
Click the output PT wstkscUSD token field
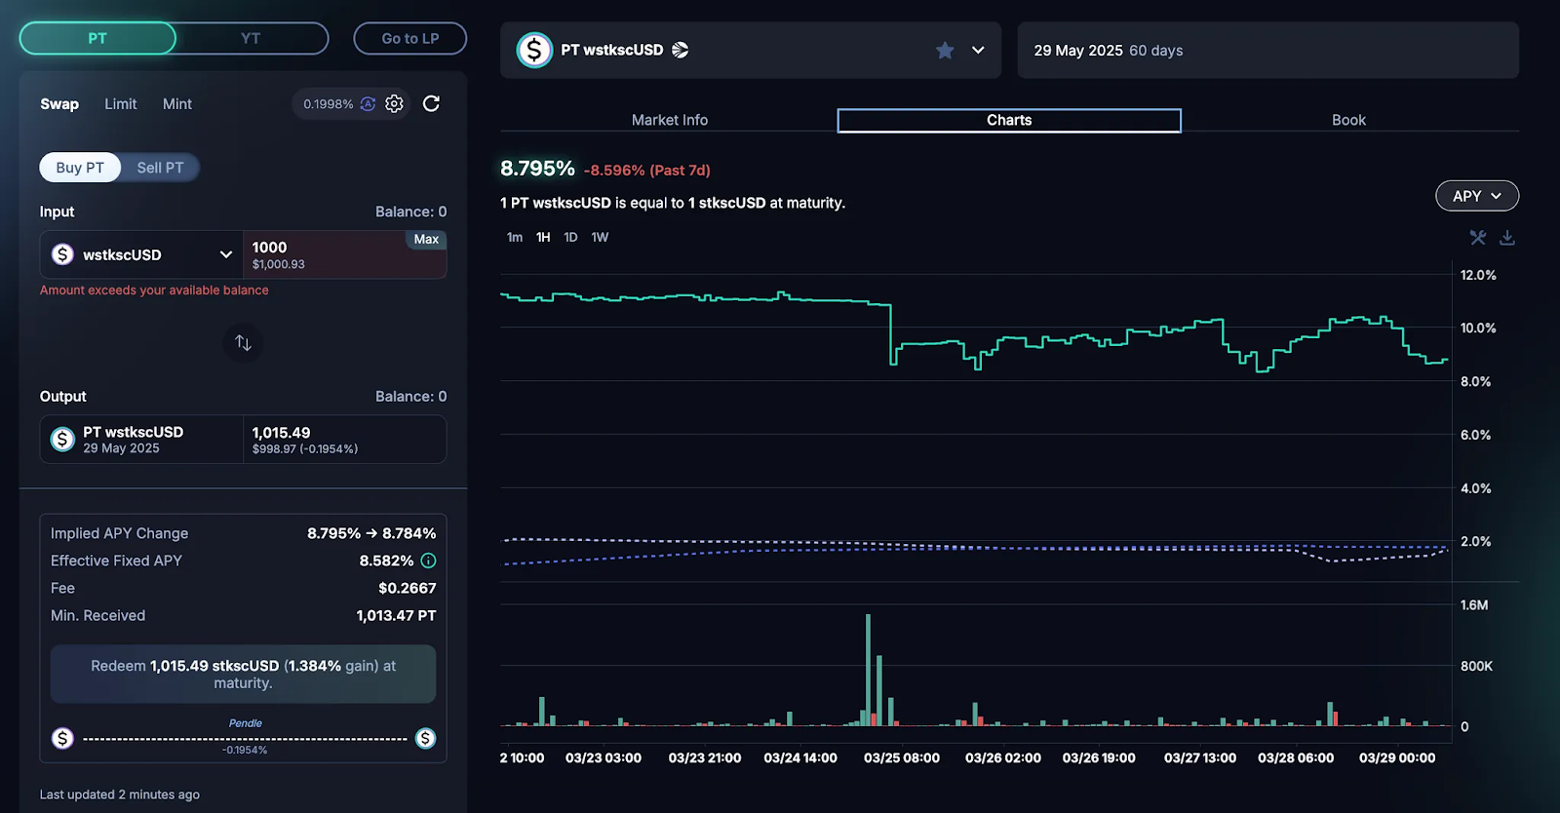[x=141, y=440]
